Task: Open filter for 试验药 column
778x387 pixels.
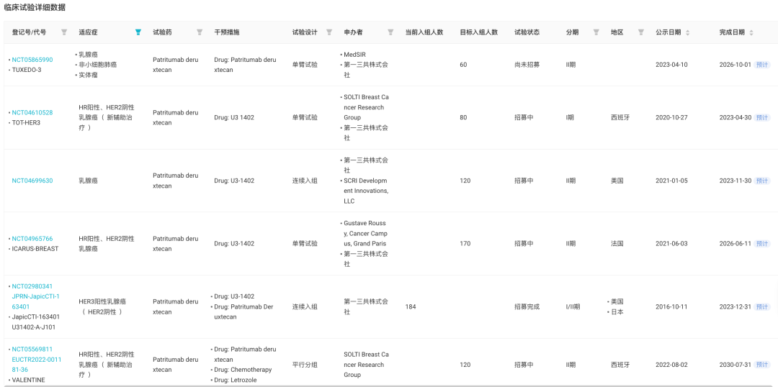Action: click(x=200, y=32)
